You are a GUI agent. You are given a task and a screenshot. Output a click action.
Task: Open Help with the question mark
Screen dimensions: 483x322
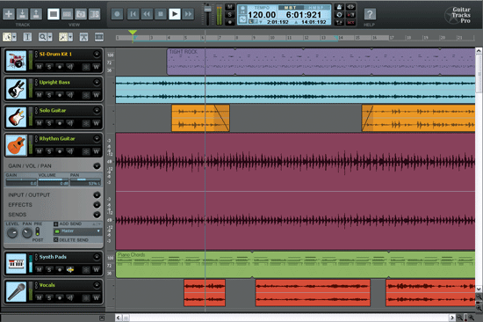click(x=370, y=14)
